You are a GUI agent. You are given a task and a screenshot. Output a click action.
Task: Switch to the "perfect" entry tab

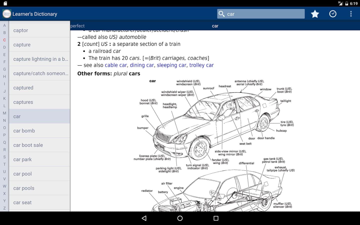coord(77,26)
